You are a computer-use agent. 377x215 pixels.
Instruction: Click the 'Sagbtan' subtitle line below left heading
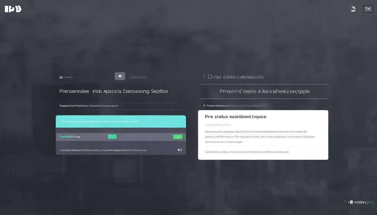click(x=89, y=106)
